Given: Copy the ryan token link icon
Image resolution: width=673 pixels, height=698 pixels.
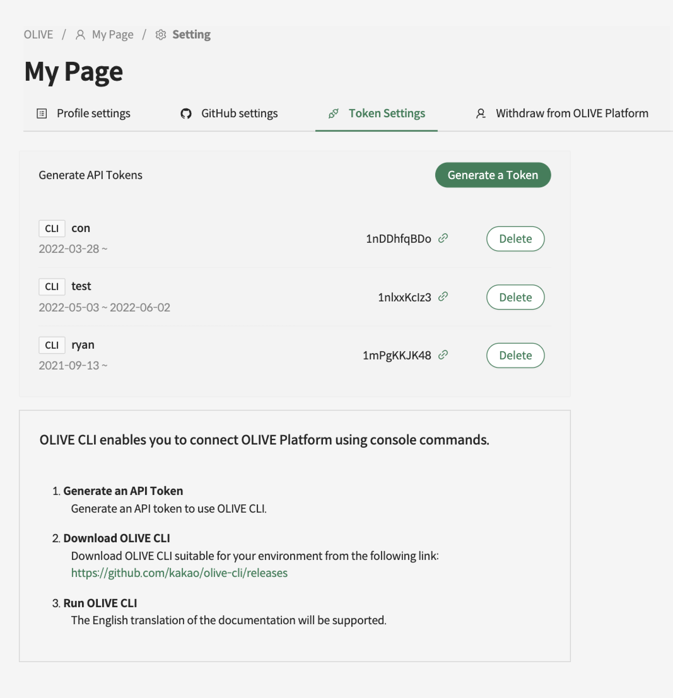Looking at the screenshot, I should click(x=443, y=355).
